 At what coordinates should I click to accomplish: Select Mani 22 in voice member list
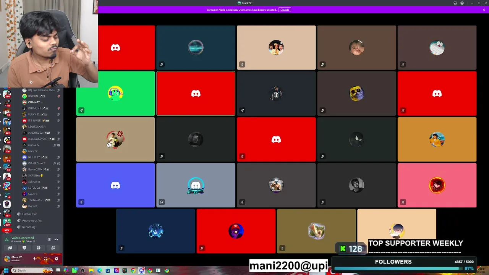pos(41,151)
